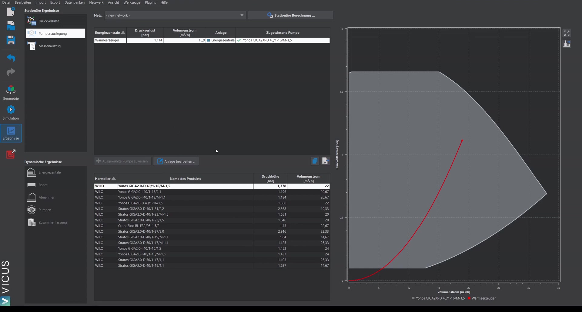Screen dimensions: 582x312
Task: Open the Hilfe menu
Action: [164, 2]
